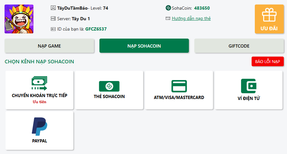Open the GIFTCODE tab
The image size is (287, 154).
[239, 46]
